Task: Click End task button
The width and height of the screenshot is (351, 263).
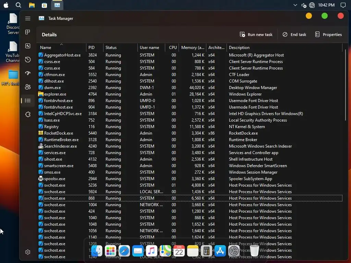Action: (294, 35)
